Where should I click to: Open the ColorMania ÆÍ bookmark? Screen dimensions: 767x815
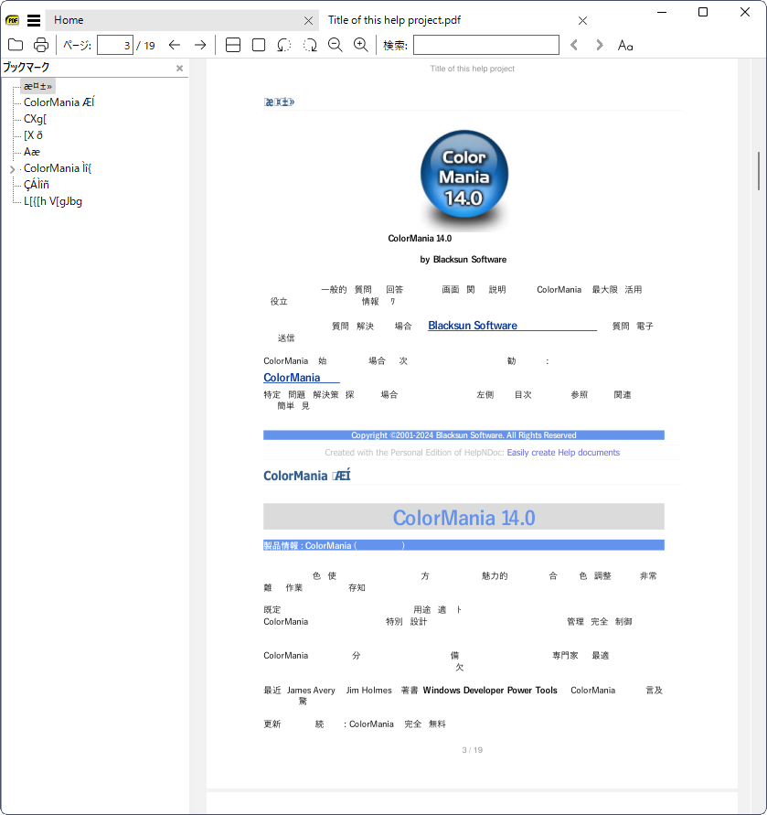click(59, 102)
